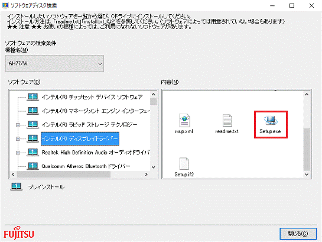The image size is (322, 242).
Task: Click software list scroll right arrow
Action: tap(146, 175)
